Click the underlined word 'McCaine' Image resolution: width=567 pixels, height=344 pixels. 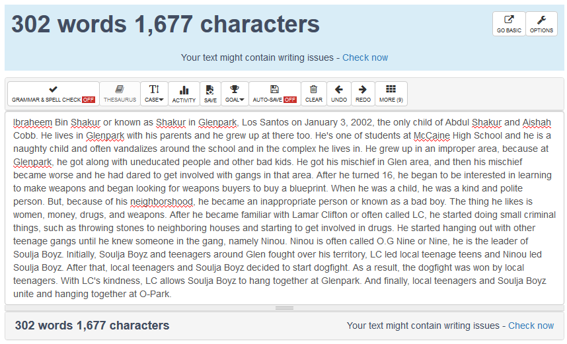point(432,136)
